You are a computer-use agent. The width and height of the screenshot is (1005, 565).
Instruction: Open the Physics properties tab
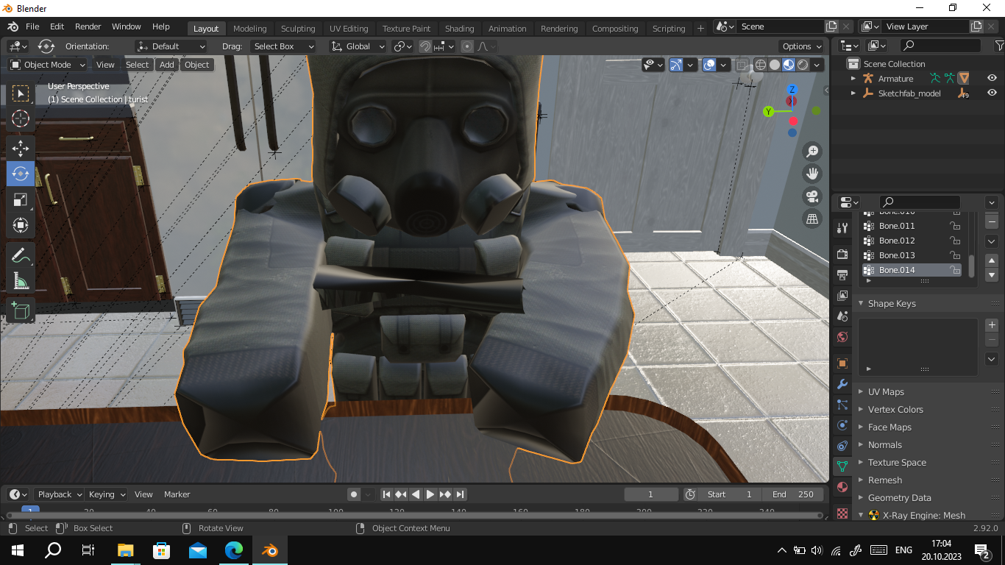pos(842,425)
